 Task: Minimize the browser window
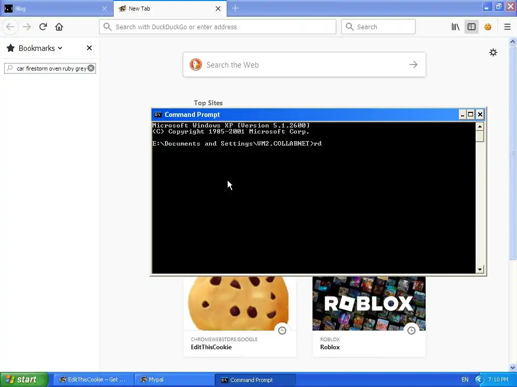click(486, 7)
